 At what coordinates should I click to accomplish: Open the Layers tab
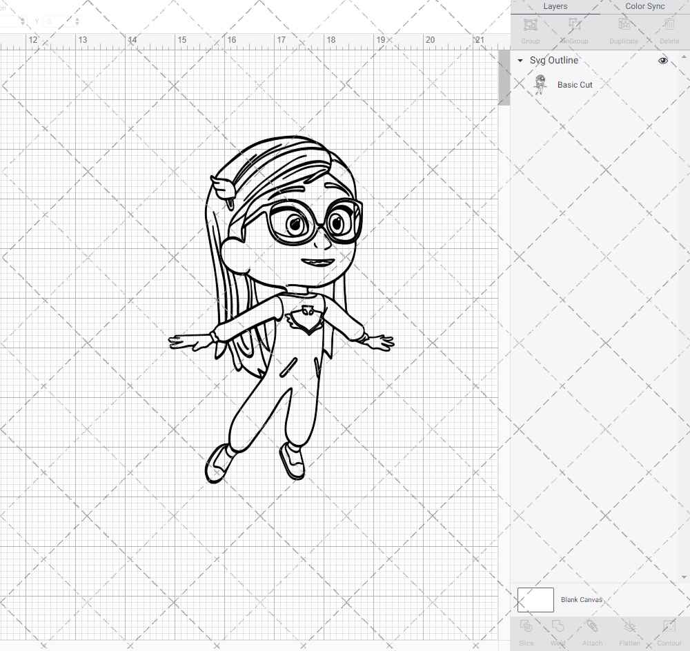click(555, 6)
